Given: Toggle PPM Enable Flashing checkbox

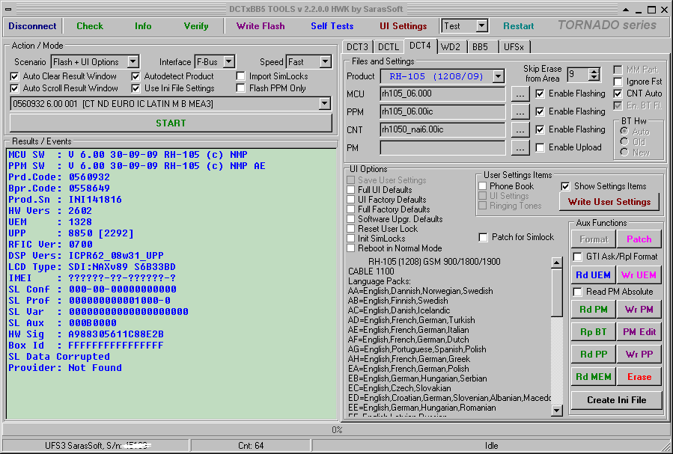Looking at the screenshot, I should point(540,111).
